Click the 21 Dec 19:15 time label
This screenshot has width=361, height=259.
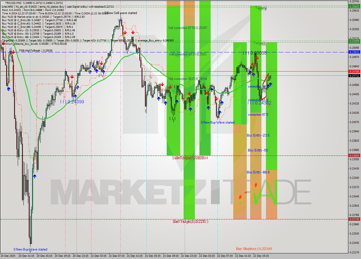point(171,256)
